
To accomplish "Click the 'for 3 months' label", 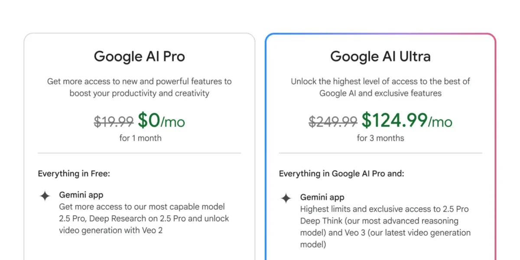I will coord(380,138).
